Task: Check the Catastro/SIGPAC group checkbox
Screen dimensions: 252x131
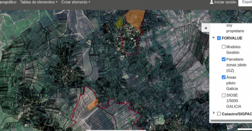Action: pyautogui.click(x=219, y=114)
